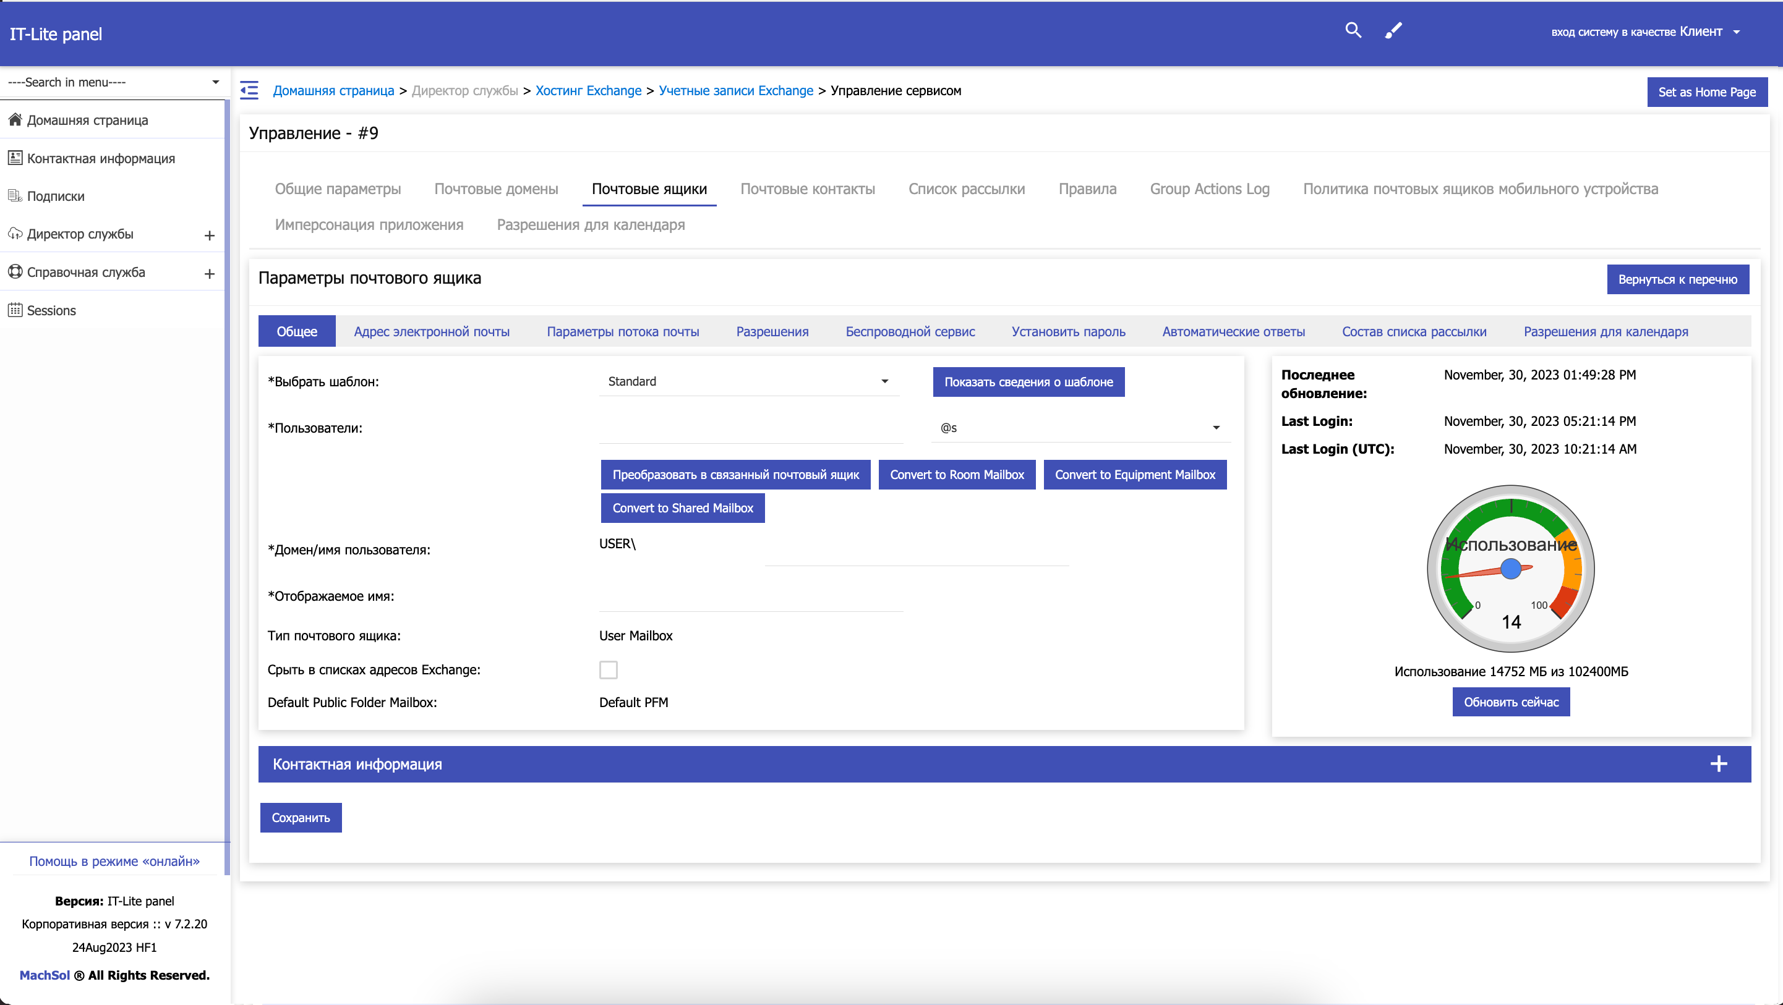Open the Group Actions Log tab

(x=1210, y=189)
